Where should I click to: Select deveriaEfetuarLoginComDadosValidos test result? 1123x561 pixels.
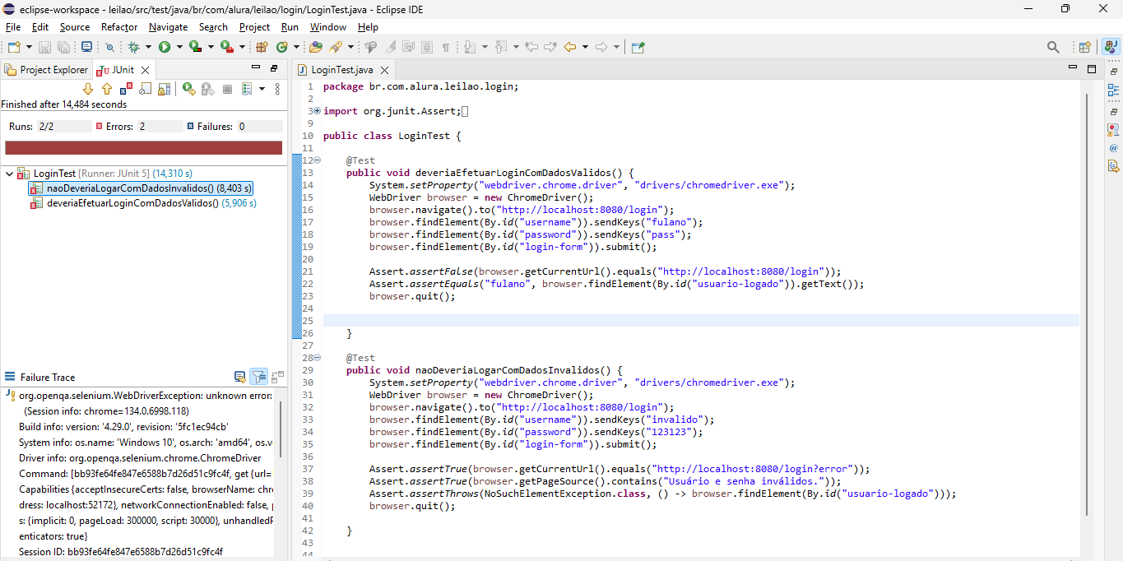[x=132, y=202]
